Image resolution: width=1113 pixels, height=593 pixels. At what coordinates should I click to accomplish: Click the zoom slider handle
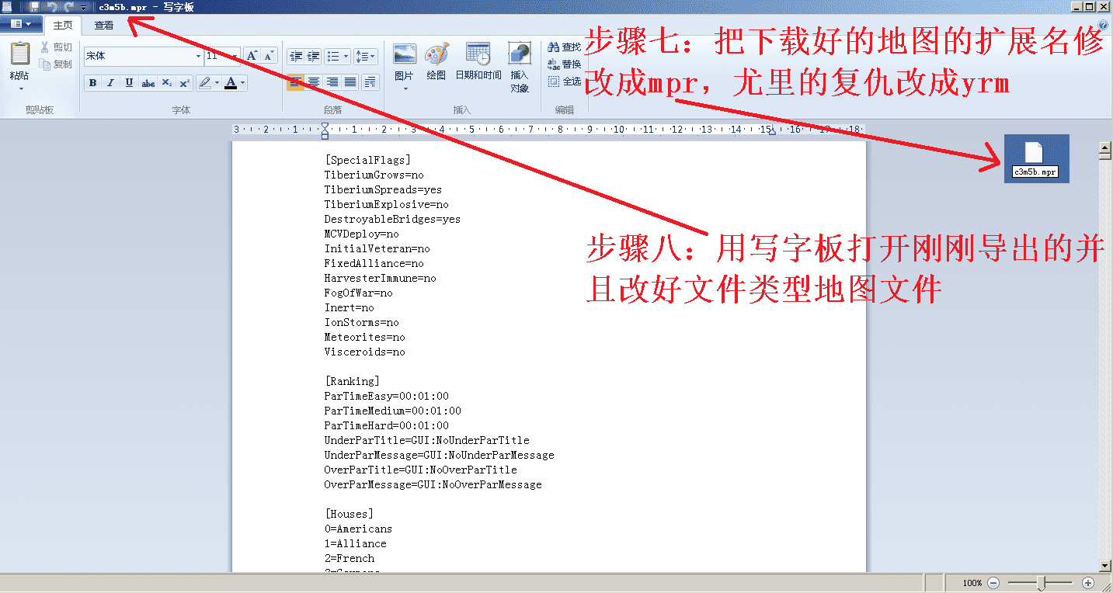(1042, 582)
